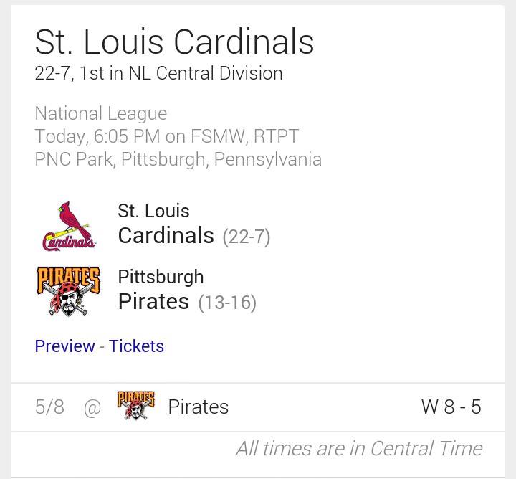The height and width of the screenshot is (479, 516).
Task: Click the Central Time note
Action: 358,448
